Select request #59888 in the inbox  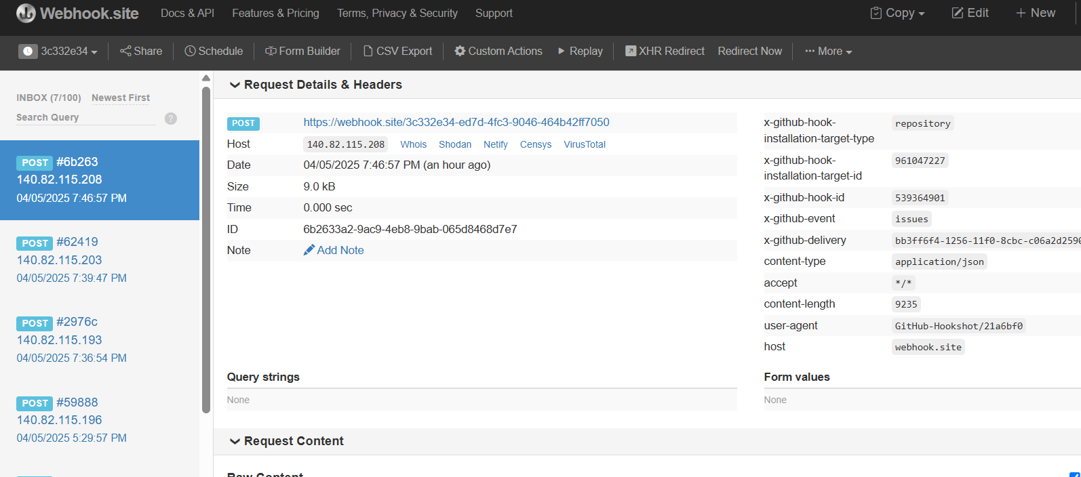(100, 420)
